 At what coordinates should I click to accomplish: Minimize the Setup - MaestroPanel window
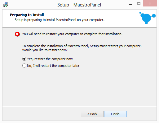pyautogui.click(x=130, y=4)
